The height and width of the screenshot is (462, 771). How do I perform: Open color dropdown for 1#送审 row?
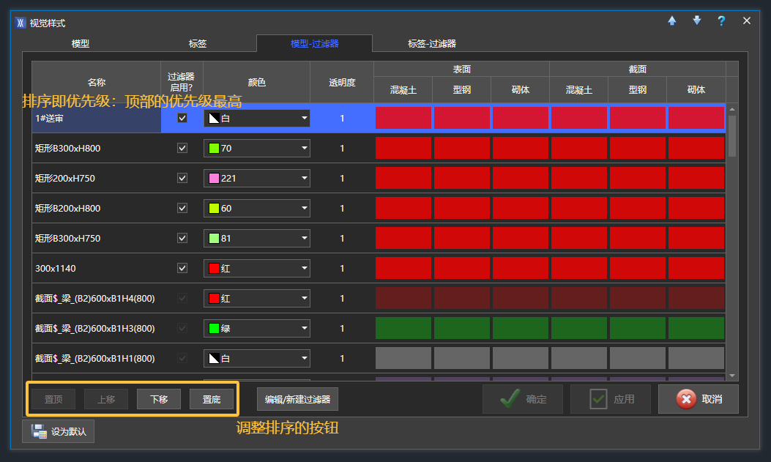257,118
